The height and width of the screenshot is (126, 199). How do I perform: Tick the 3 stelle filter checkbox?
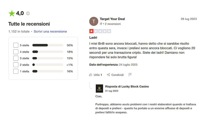[16, 58]
